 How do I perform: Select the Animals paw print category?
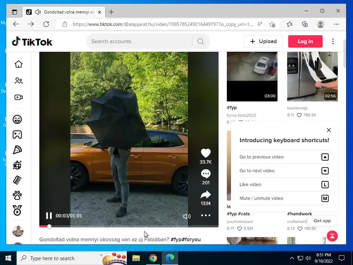coord(17,195)
